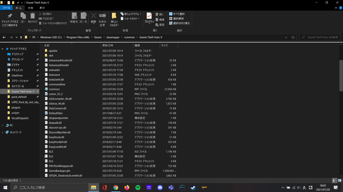
Task: Open the File (ファイル) tab
Action: coord(6,8)
